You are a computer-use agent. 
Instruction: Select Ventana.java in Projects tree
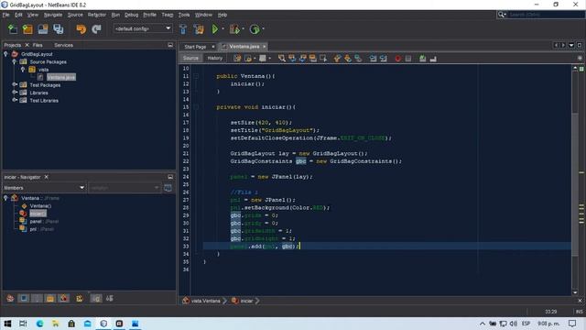pyautogui.click(x=61, y=77)
